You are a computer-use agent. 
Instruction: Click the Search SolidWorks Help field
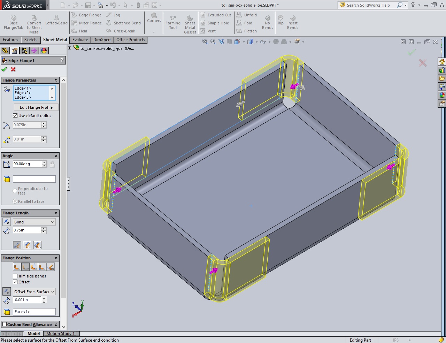click(x=368, y=5)
